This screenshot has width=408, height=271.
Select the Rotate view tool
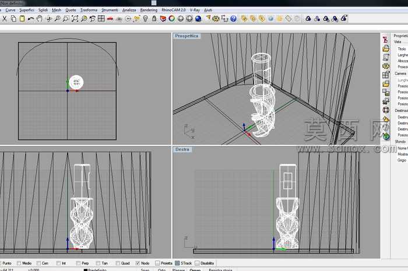pyautogui.click(x=48, y=19)
